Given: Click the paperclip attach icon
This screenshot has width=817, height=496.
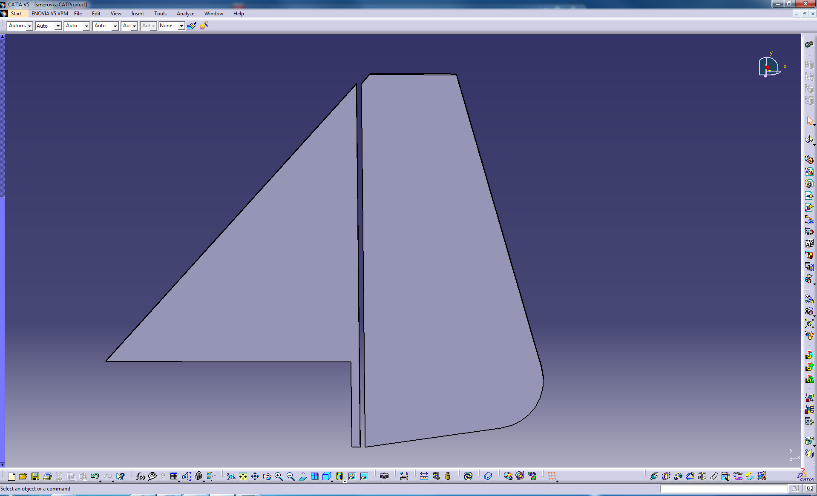Looking at the screenshot, I should click(714, 476).
